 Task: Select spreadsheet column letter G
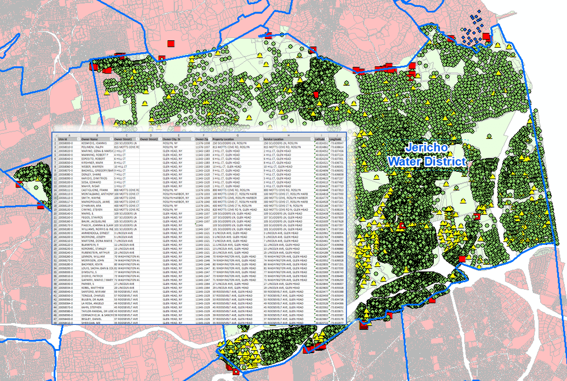click(x=237, y=135)
